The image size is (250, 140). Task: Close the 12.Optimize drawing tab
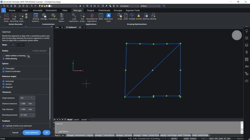click(80, 27)
